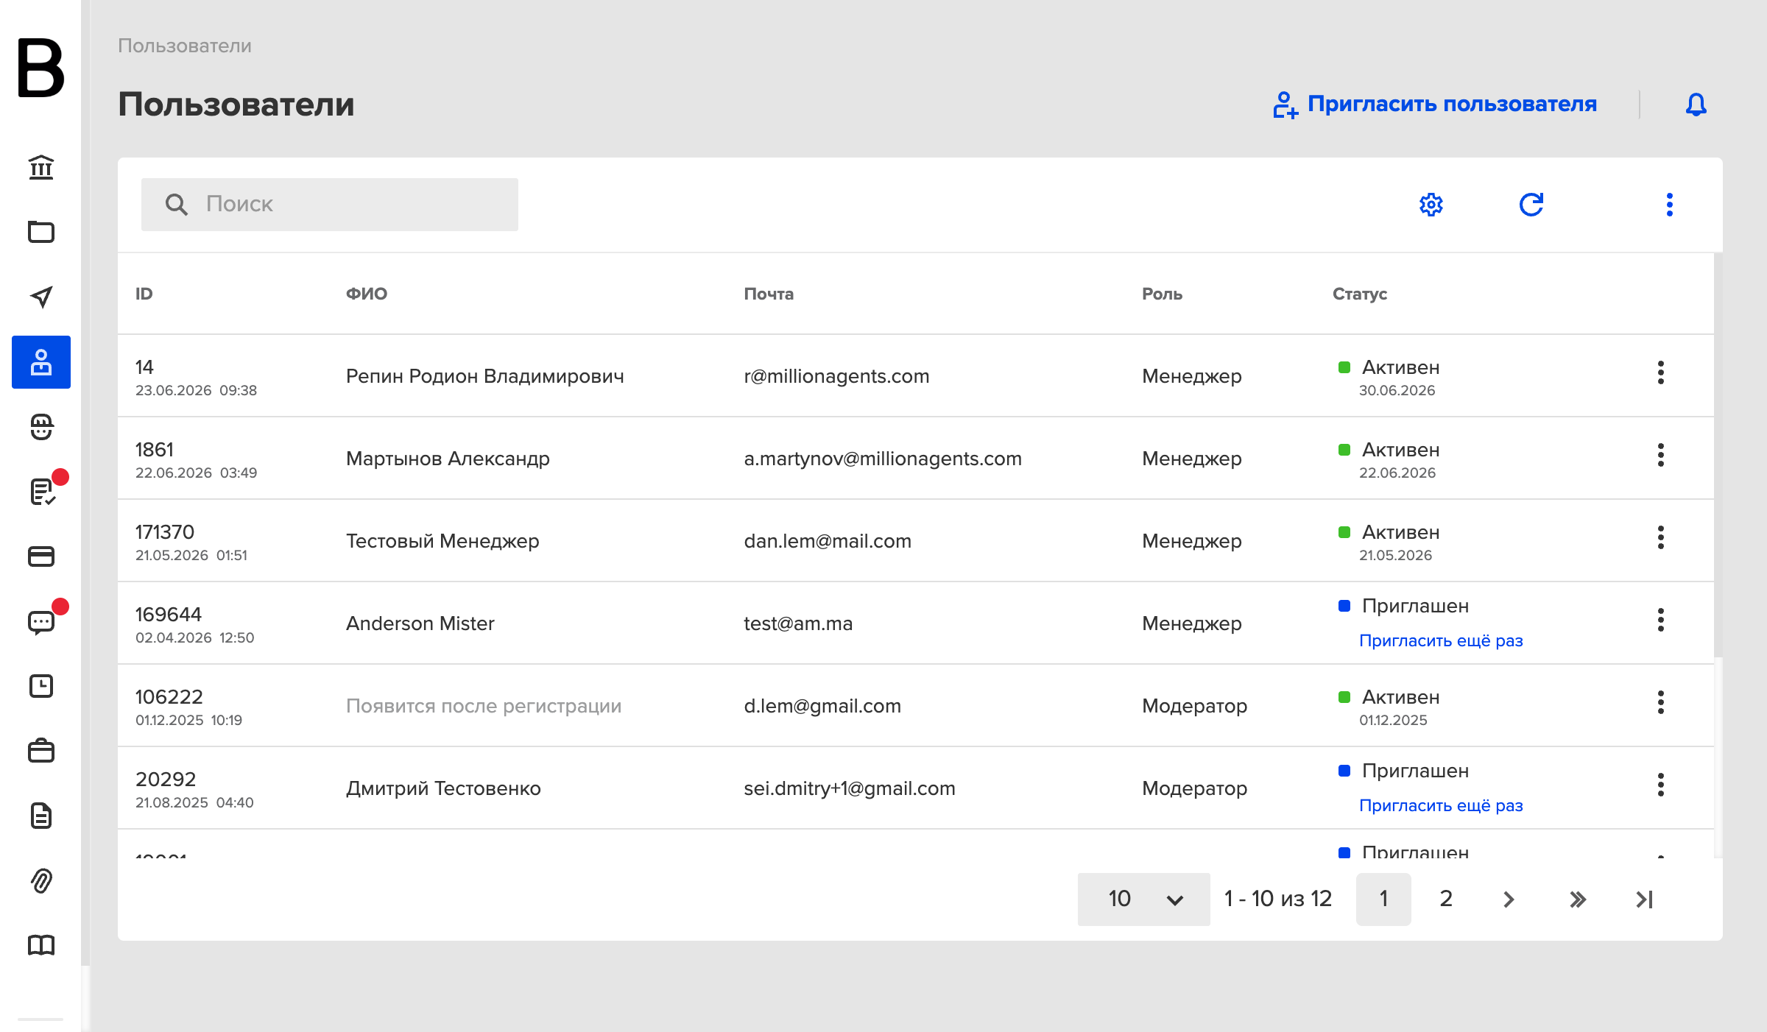The height and width of the screenshot is (1032, 1767).
Task: Click the Статус column header
Action: [1360, 294]
